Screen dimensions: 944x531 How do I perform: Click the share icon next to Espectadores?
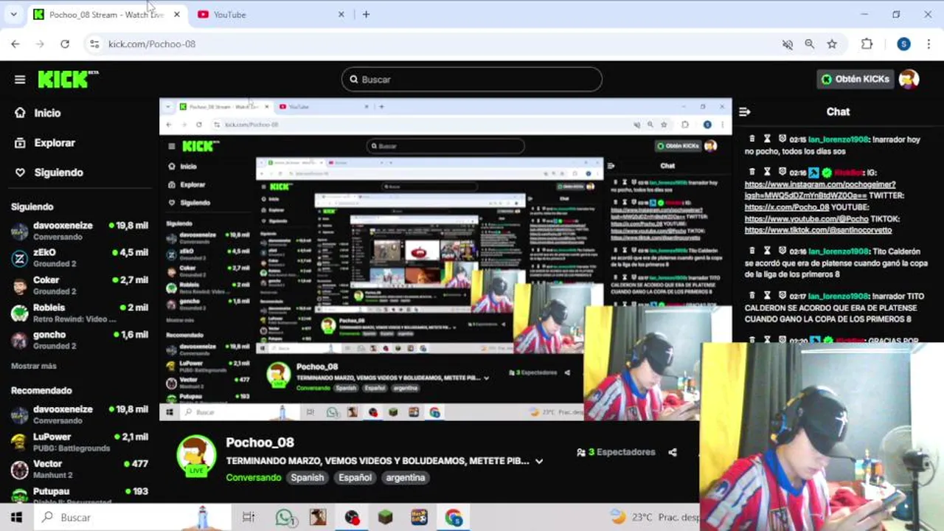(x=673, y=452)
